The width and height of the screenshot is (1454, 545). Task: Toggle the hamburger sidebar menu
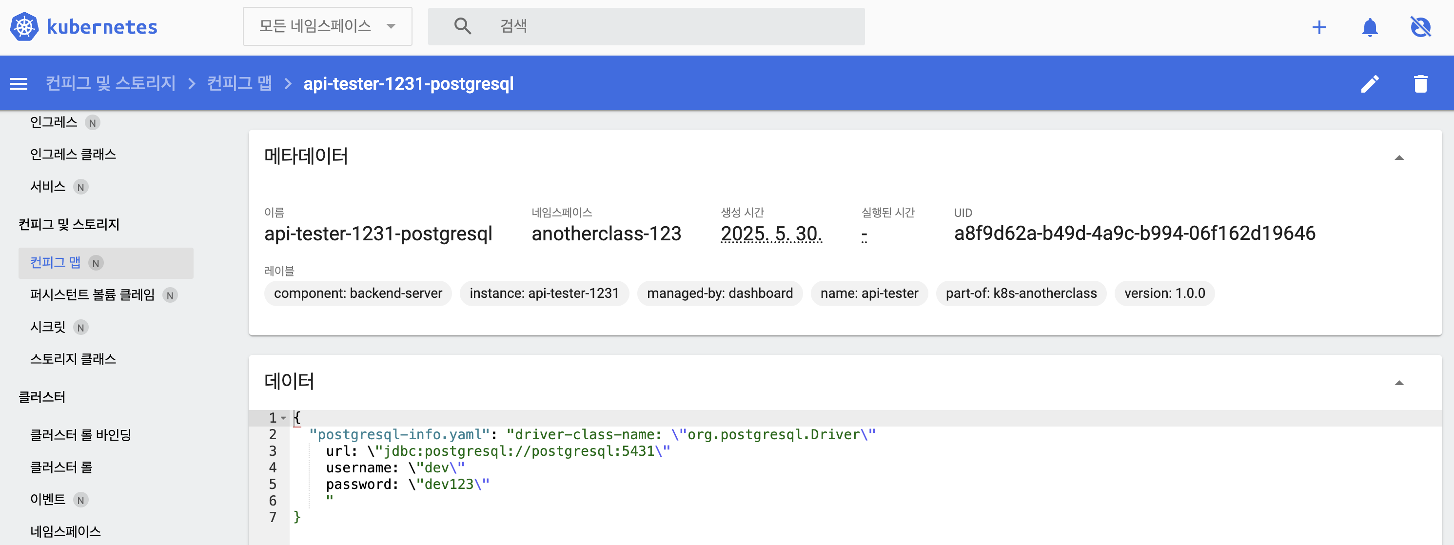pyautogui.click(x=19, y=83)
